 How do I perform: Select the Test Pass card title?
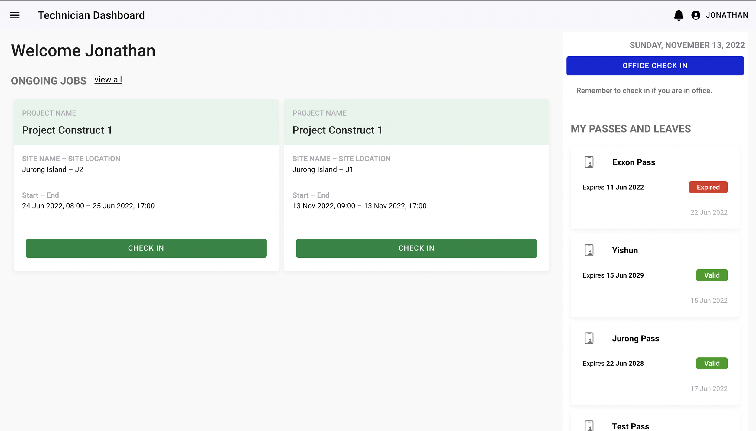point(630,426)
